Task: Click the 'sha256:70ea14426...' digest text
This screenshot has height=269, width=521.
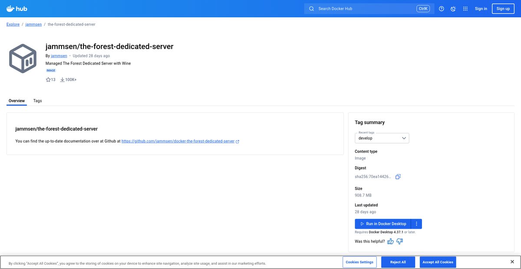Action: coord(373,177)
